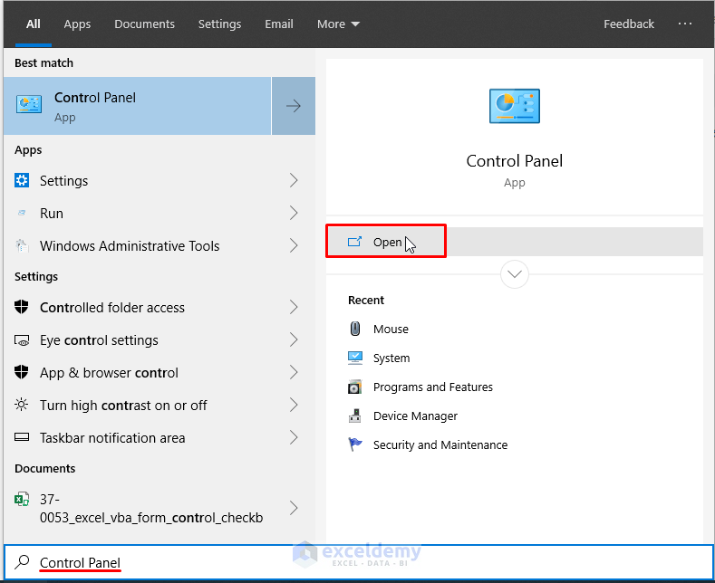
Task: Click the high contrast sun icon
Action: pyautogui.click(x=22, y=405)
